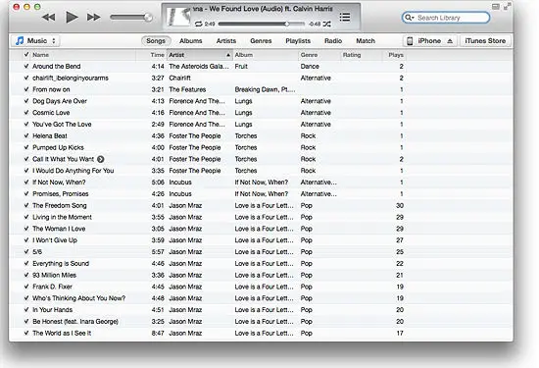Image resolution: width=539 pixels, height=368 pixels.
Task: Select the Songs tab
Action: coord(156,40)
